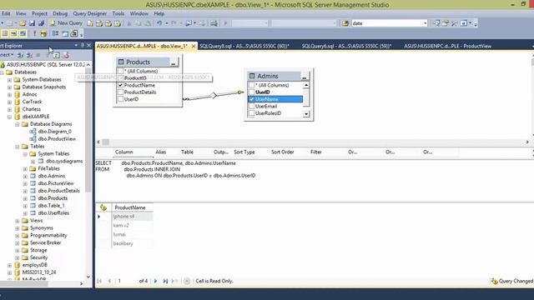
Task: Click the Add Group By icon
Action: click(56, 33)
